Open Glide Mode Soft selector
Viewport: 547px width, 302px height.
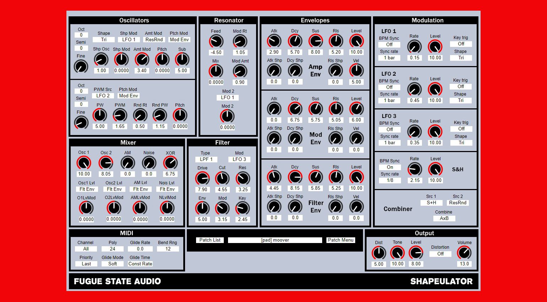(113, 264)
